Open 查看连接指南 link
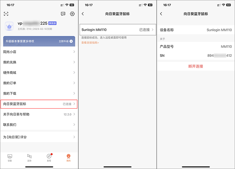This screenshot has height=169, width=235. (x=90, y=43)
